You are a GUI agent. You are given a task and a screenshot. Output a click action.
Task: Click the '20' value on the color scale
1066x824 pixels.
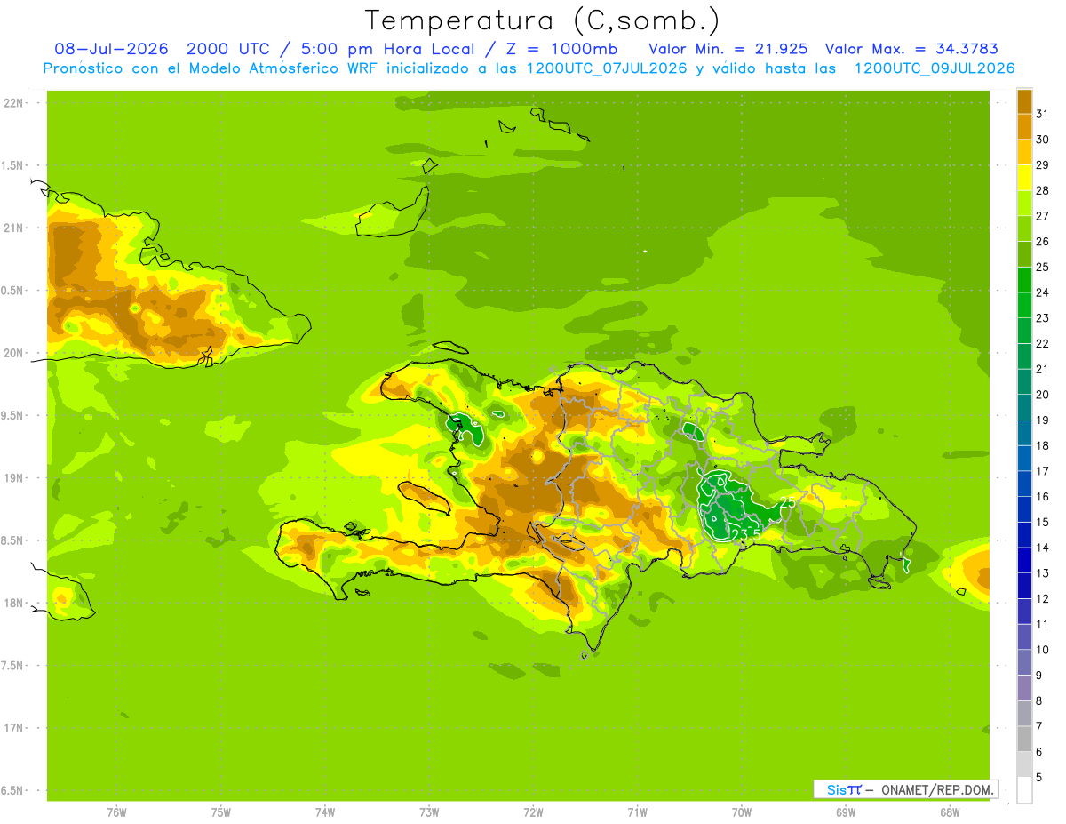click(x=1043, y=395)
